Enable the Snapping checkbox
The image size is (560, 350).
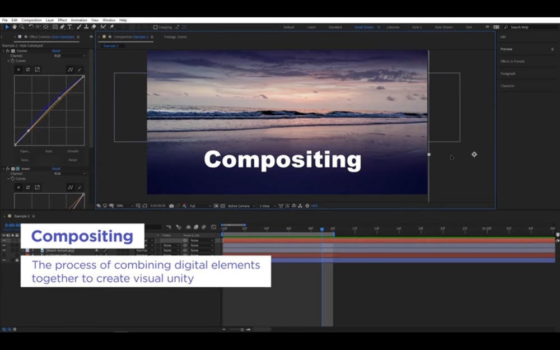click(156, 27)
